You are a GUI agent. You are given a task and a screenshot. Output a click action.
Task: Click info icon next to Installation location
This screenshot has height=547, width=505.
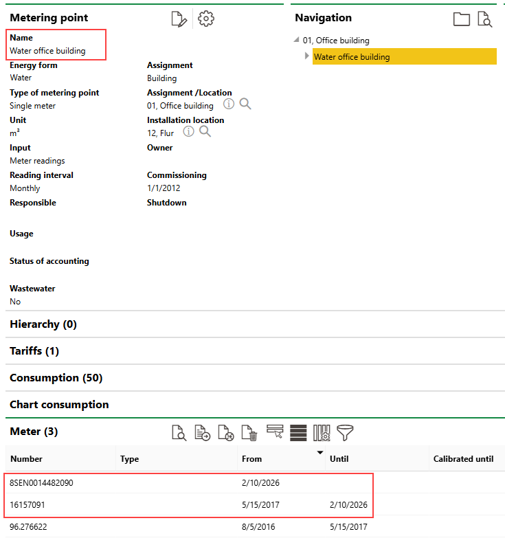[188, 132]
